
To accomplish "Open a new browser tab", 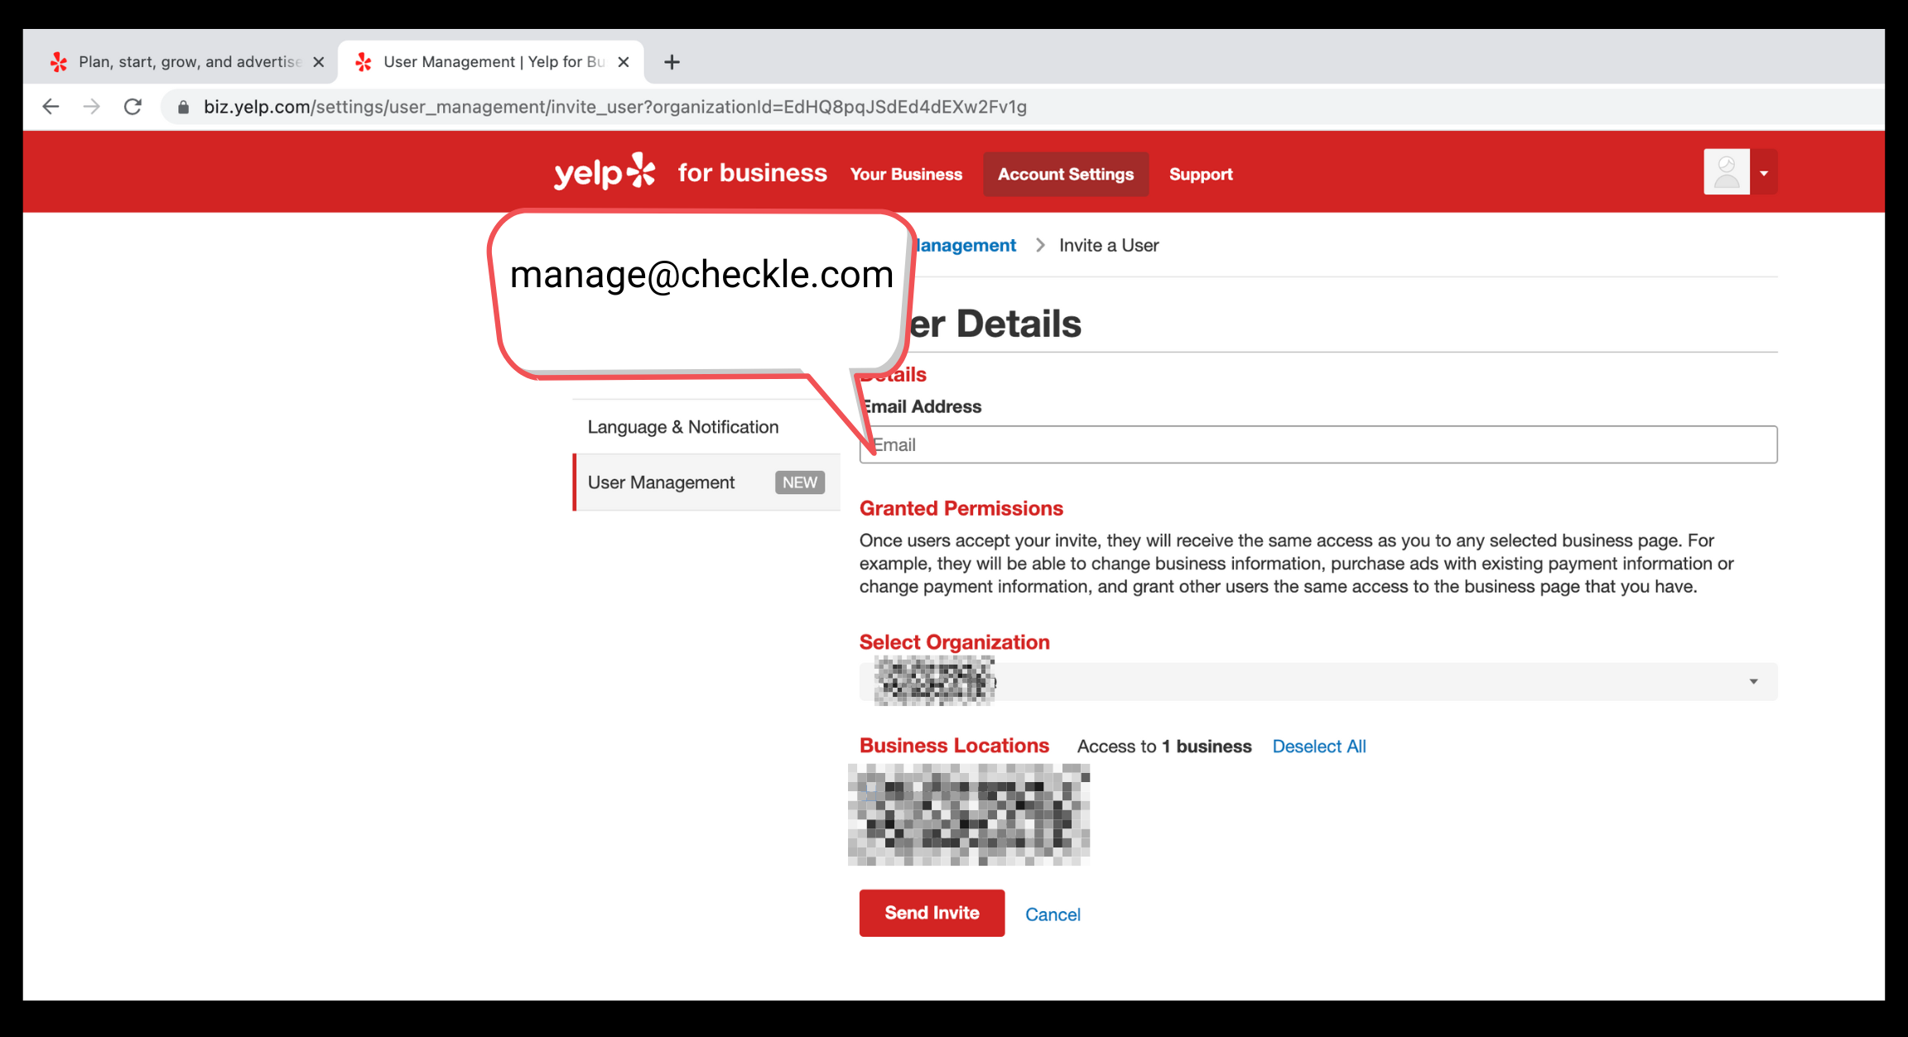I will [672, 62].
